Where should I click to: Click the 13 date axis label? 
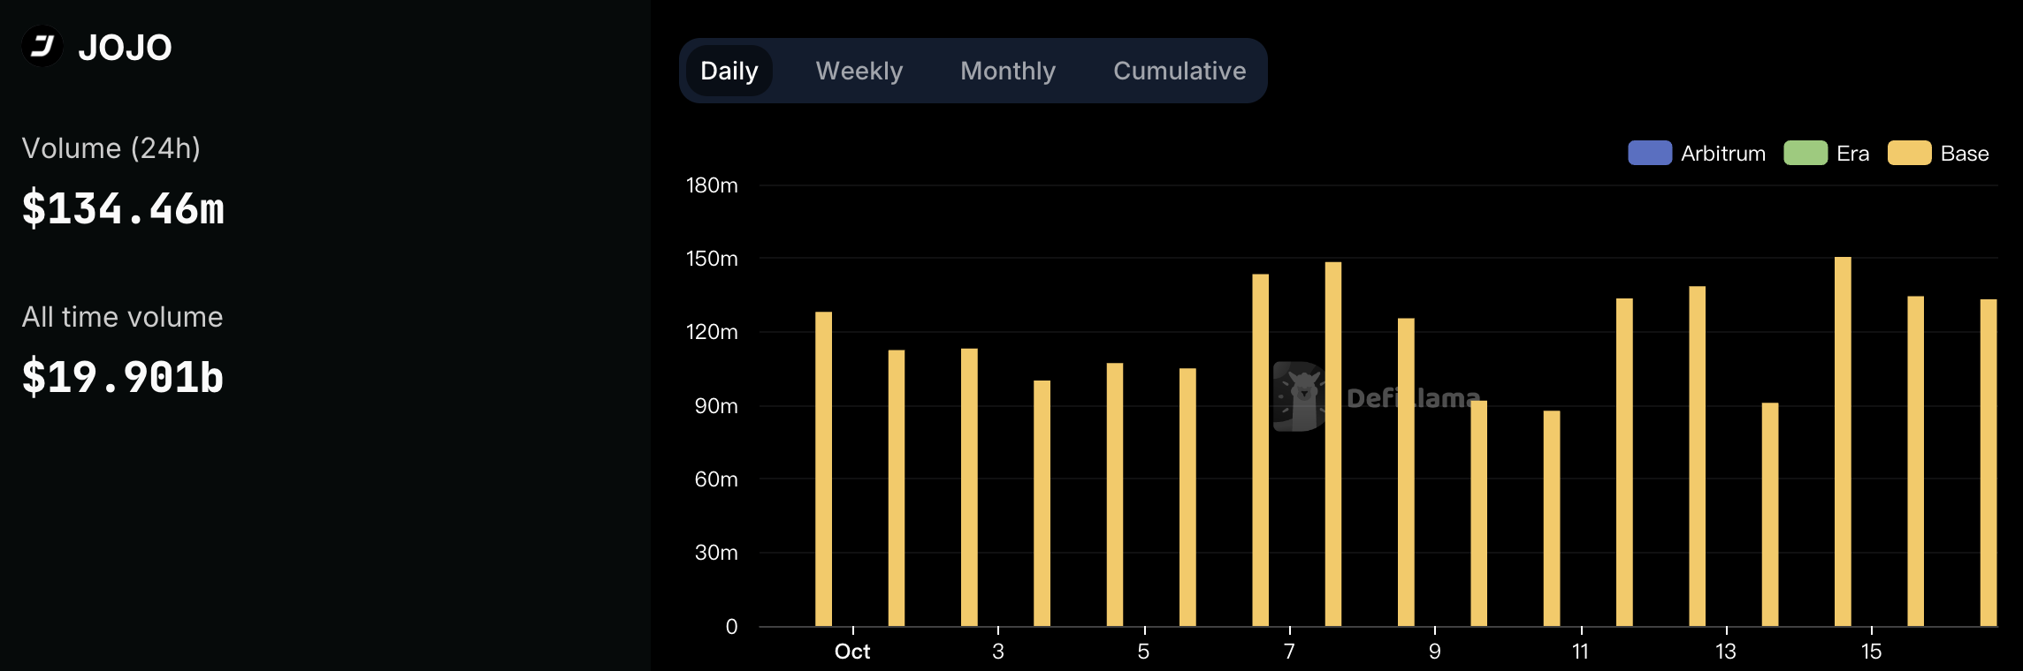pos(1725,652)
